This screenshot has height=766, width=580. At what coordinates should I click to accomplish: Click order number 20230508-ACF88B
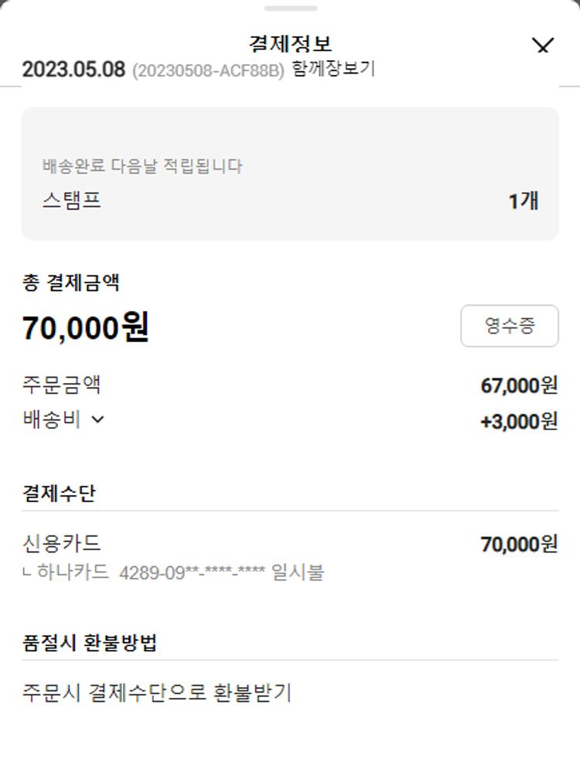208,71
